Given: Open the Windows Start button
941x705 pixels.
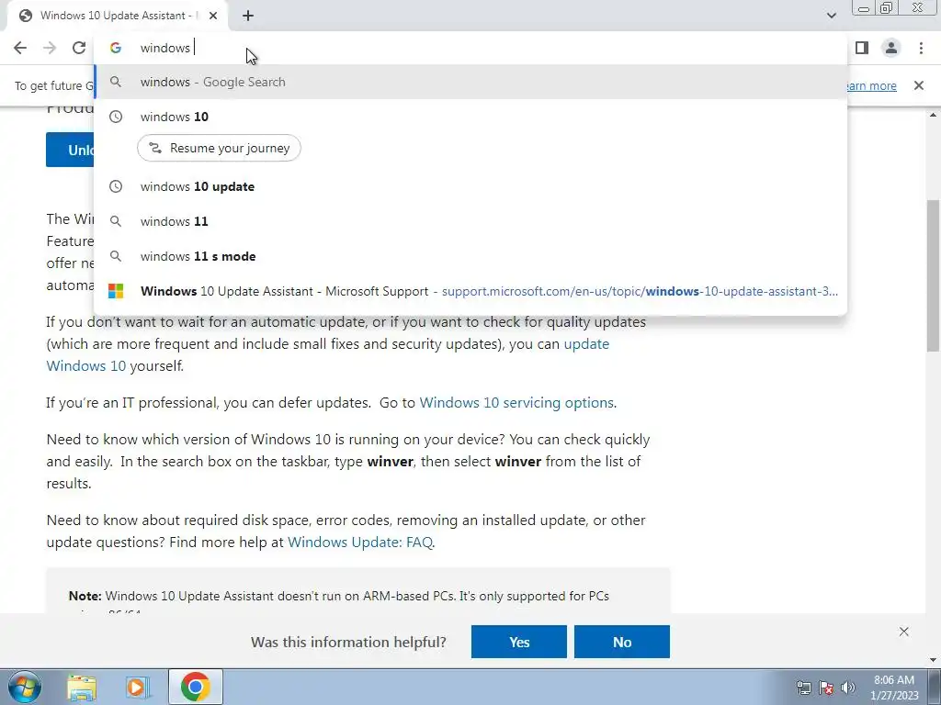Looking at the screenshot, I should click(24, 687).
